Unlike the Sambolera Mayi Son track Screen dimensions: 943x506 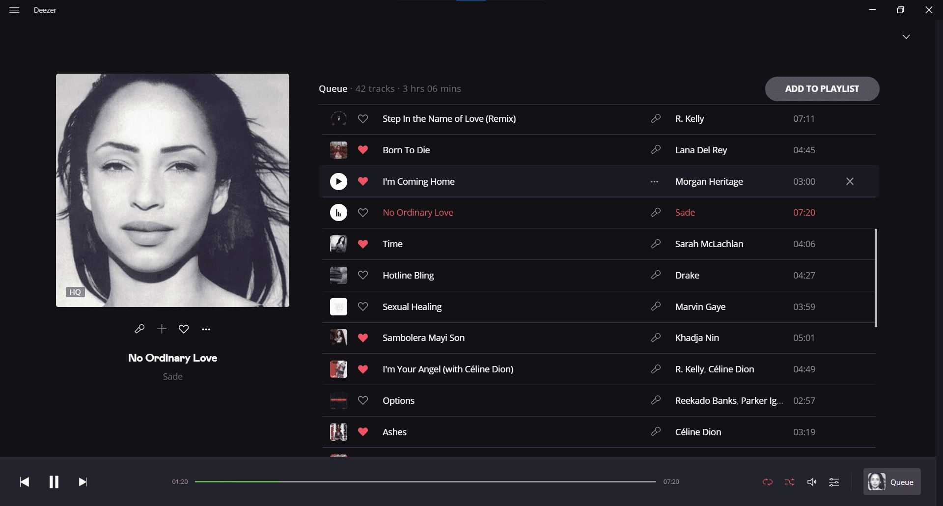(x=363, y=338)
